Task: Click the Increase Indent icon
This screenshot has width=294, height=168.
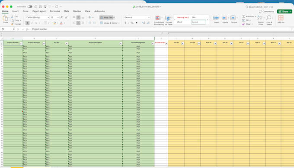Action: click(94, 23)
